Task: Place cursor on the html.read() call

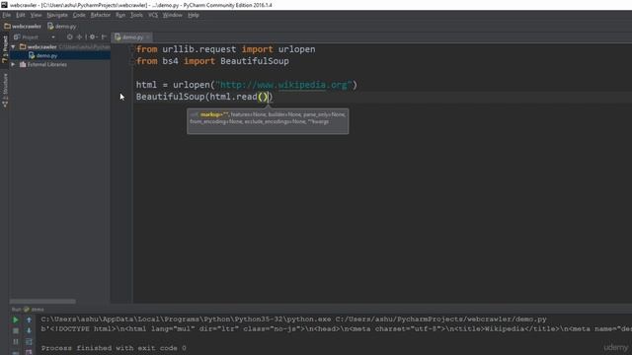Action: point(239,97)
